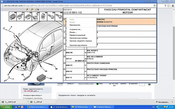This screenshot has width=175, height=109.
Task: Add to cart with the green cart icon
Action: tap(149, 84)
